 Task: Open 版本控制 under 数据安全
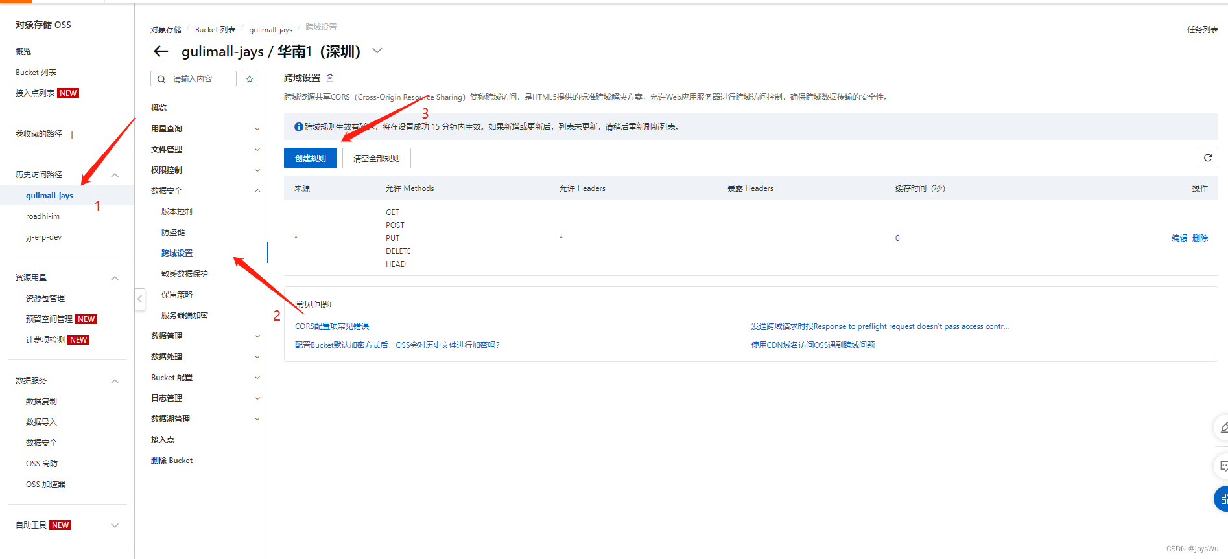[x=177, y=212]
